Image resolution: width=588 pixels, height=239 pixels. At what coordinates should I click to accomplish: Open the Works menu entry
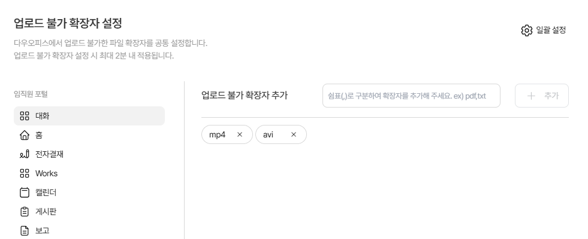[46, 173]
